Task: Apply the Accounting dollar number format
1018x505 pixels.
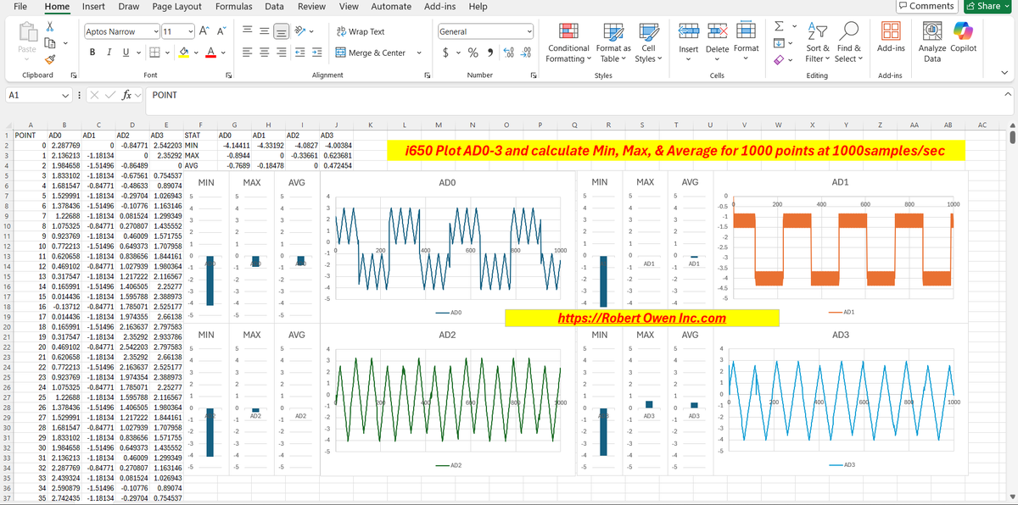Action: pos(446,53)
